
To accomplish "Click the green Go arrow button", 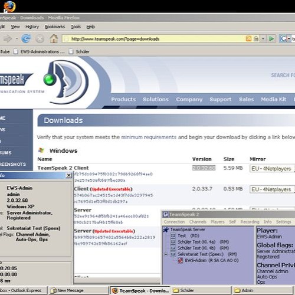I will tap(271, 38).
